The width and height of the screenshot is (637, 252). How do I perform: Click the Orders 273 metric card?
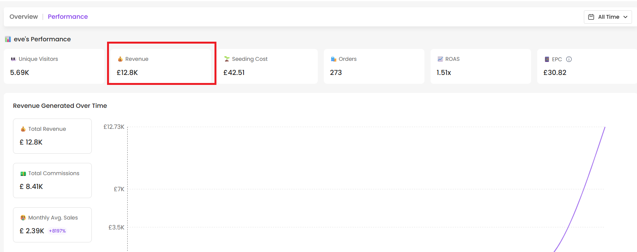374,66
